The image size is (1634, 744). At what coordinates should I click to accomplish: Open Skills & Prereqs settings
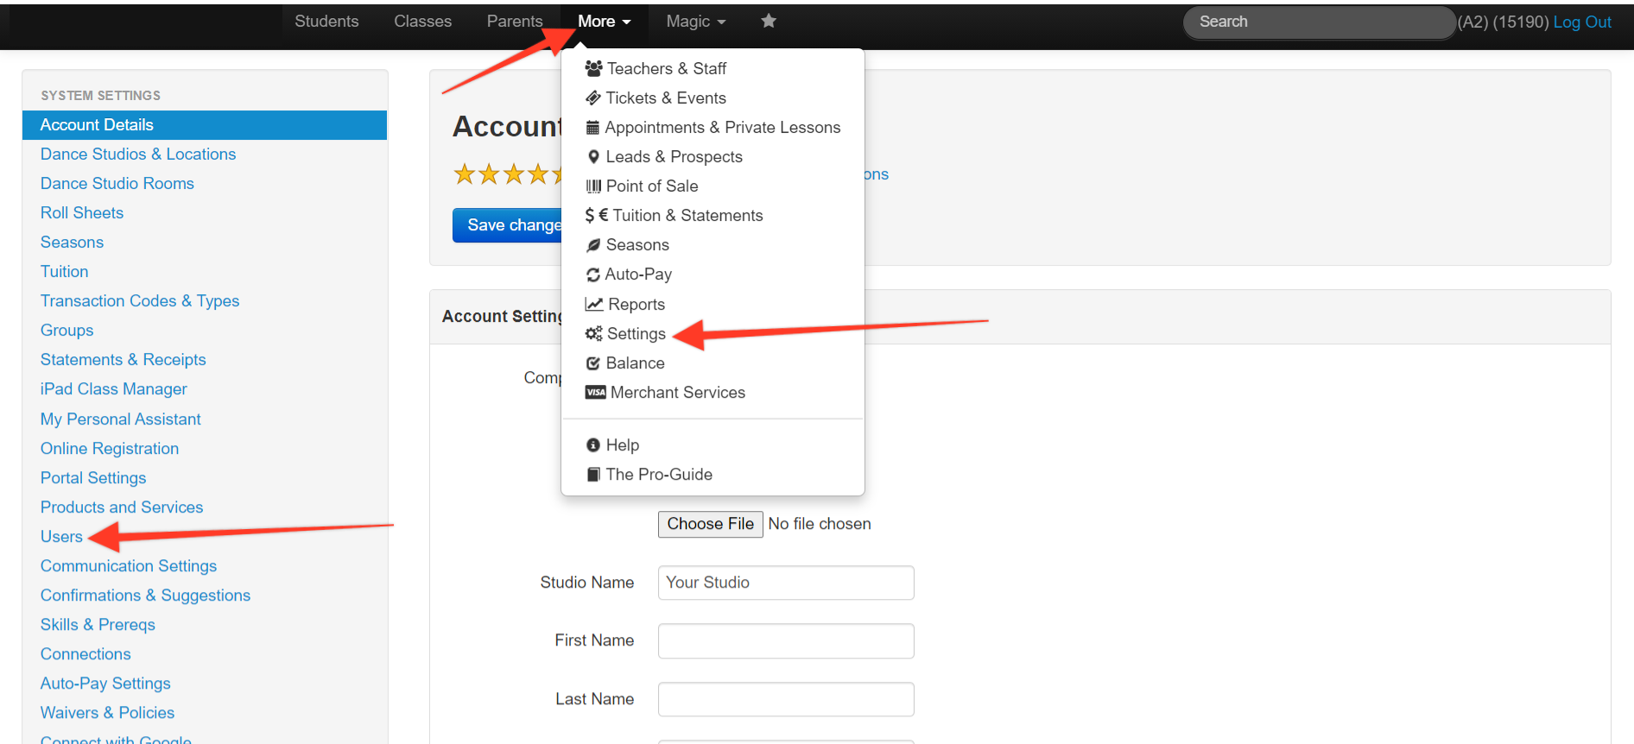pos(98,625)
